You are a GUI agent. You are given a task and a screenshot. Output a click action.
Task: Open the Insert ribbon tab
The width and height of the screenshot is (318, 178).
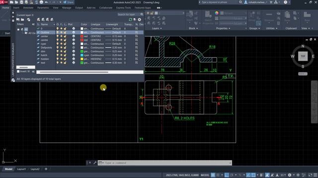pyautogui.click(x=16, y=8)
